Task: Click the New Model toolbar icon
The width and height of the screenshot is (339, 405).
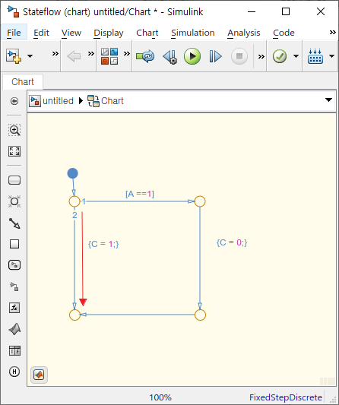Action: pyautogui.click(x=14, y=56)
